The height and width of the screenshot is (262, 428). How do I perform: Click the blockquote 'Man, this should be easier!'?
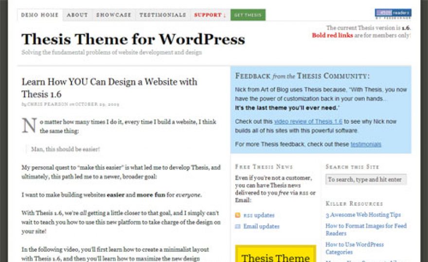tap(66, 149)
